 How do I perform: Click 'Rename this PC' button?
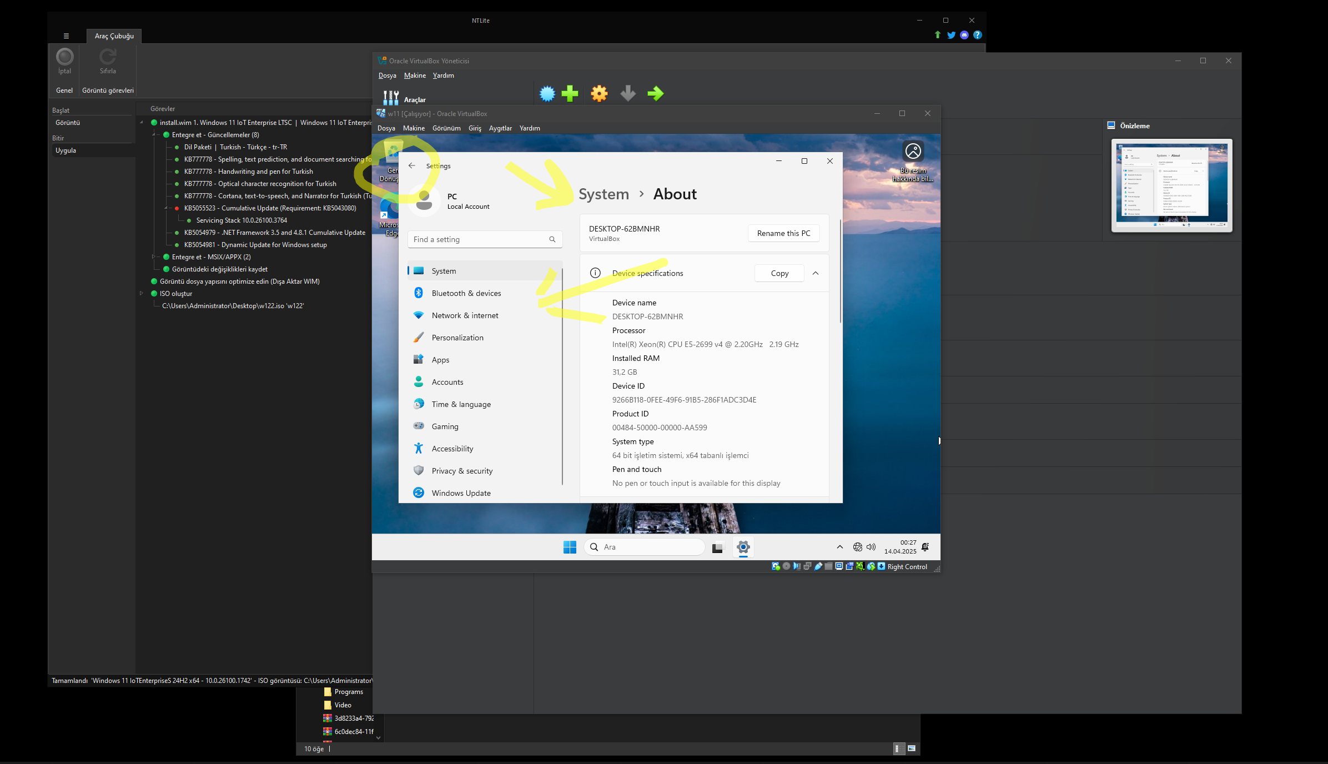783,233
